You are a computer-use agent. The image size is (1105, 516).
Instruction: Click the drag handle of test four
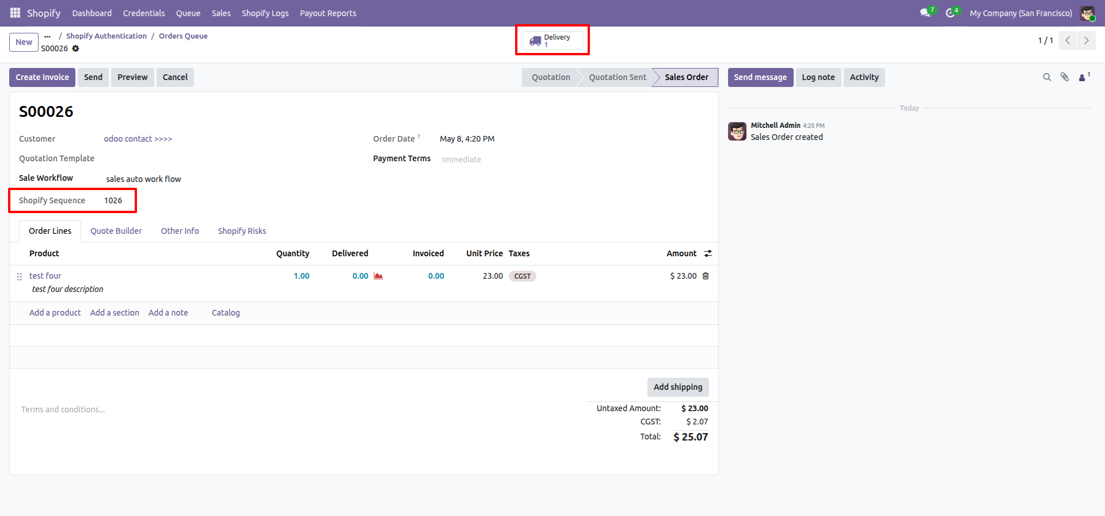coord(19,276)
